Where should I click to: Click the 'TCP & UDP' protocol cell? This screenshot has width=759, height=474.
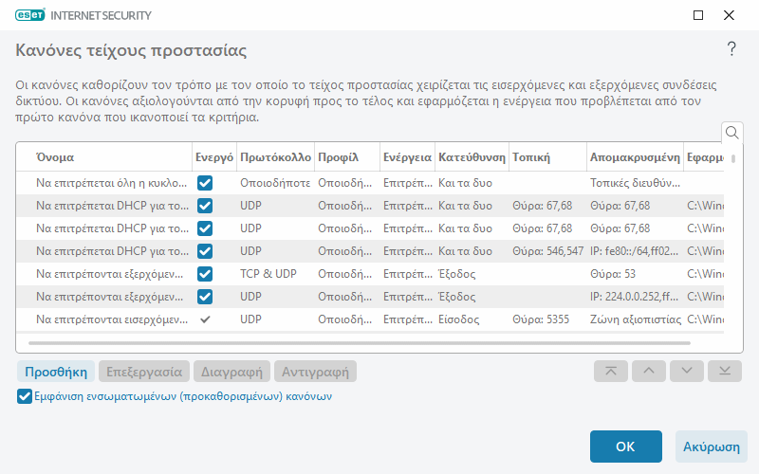[x=268, y=274]
